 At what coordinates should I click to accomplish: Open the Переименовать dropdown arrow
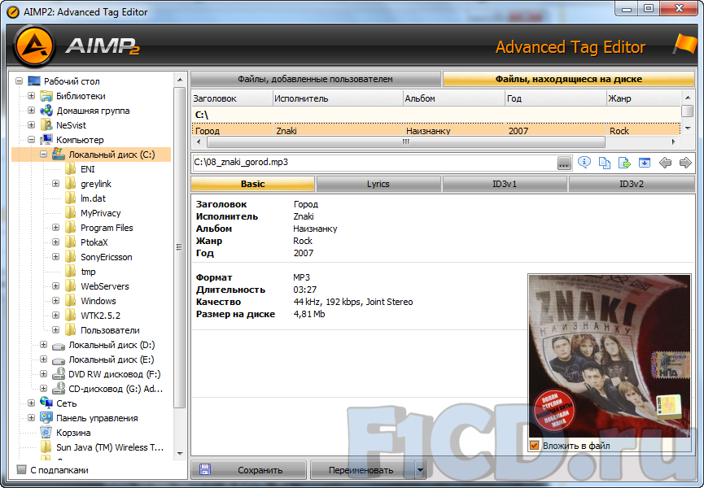pos(420,470)
